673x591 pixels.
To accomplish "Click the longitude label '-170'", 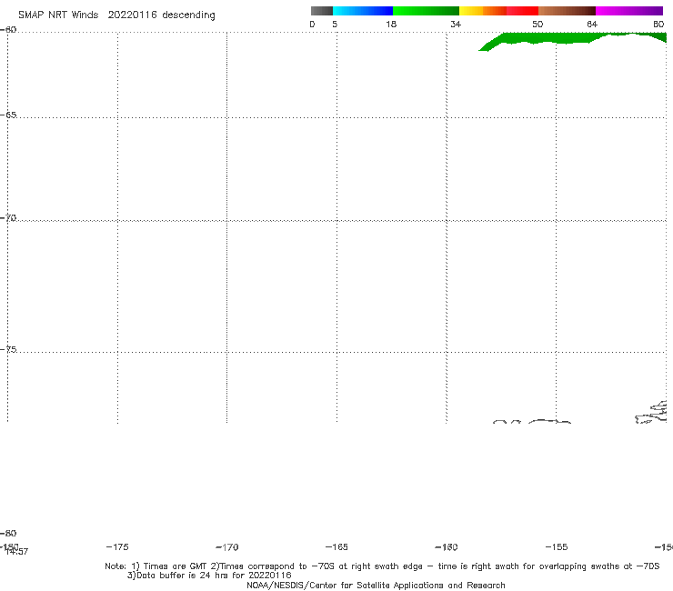I will 227,547.
